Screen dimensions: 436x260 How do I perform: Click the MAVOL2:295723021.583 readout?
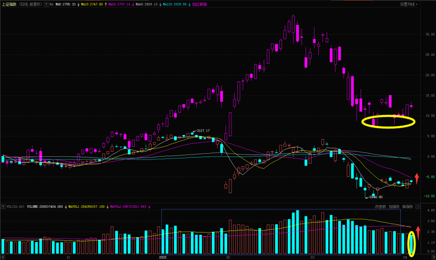(128, 207)
